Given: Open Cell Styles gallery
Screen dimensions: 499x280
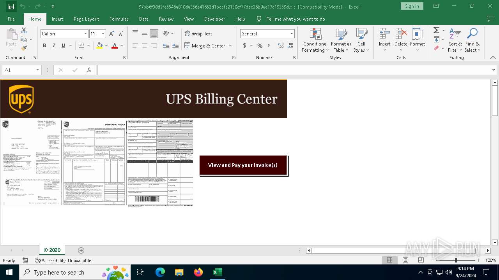Looking at the screenshot, I should tap(361, 40).
